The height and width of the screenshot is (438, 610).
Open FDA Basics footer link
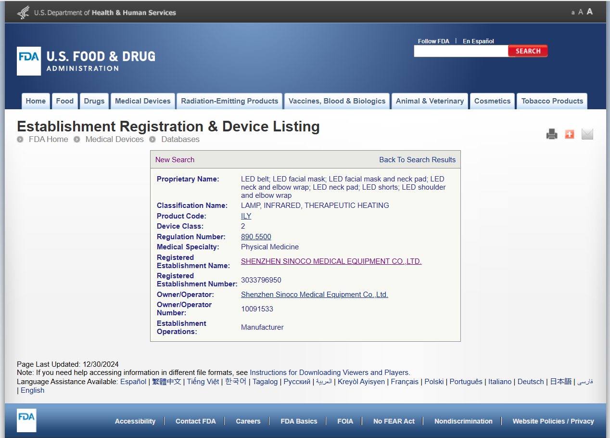(x=299, y=421)
